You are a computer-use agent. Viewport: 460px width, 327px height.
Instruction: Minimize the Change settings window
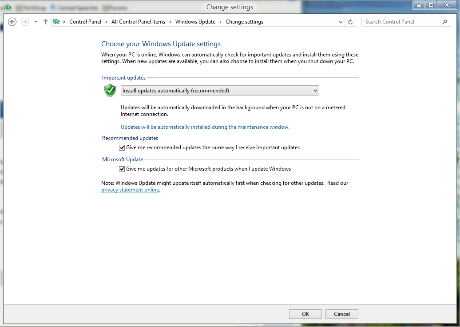pyautogui.click(x=420, y=5)
